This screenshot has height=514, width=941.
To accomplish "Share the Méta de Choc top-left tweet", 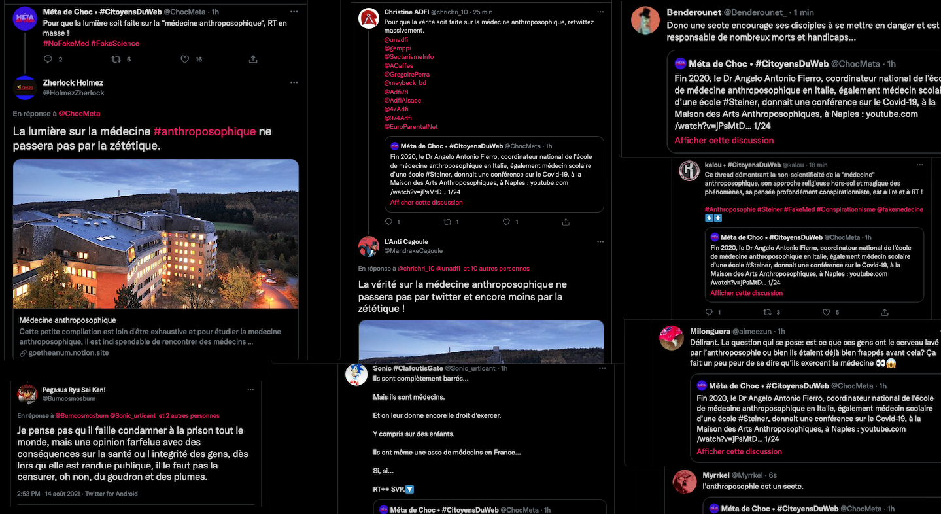I will click(x=253, y=59).
